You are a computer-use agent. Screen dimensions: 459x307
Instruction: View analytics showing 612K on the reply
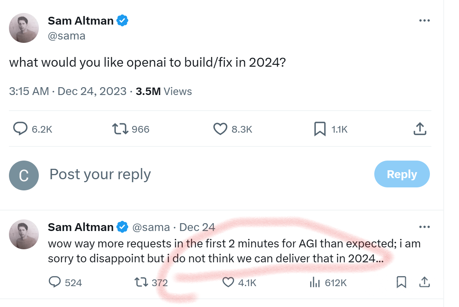pyautogui.click(x=316, y=283)
